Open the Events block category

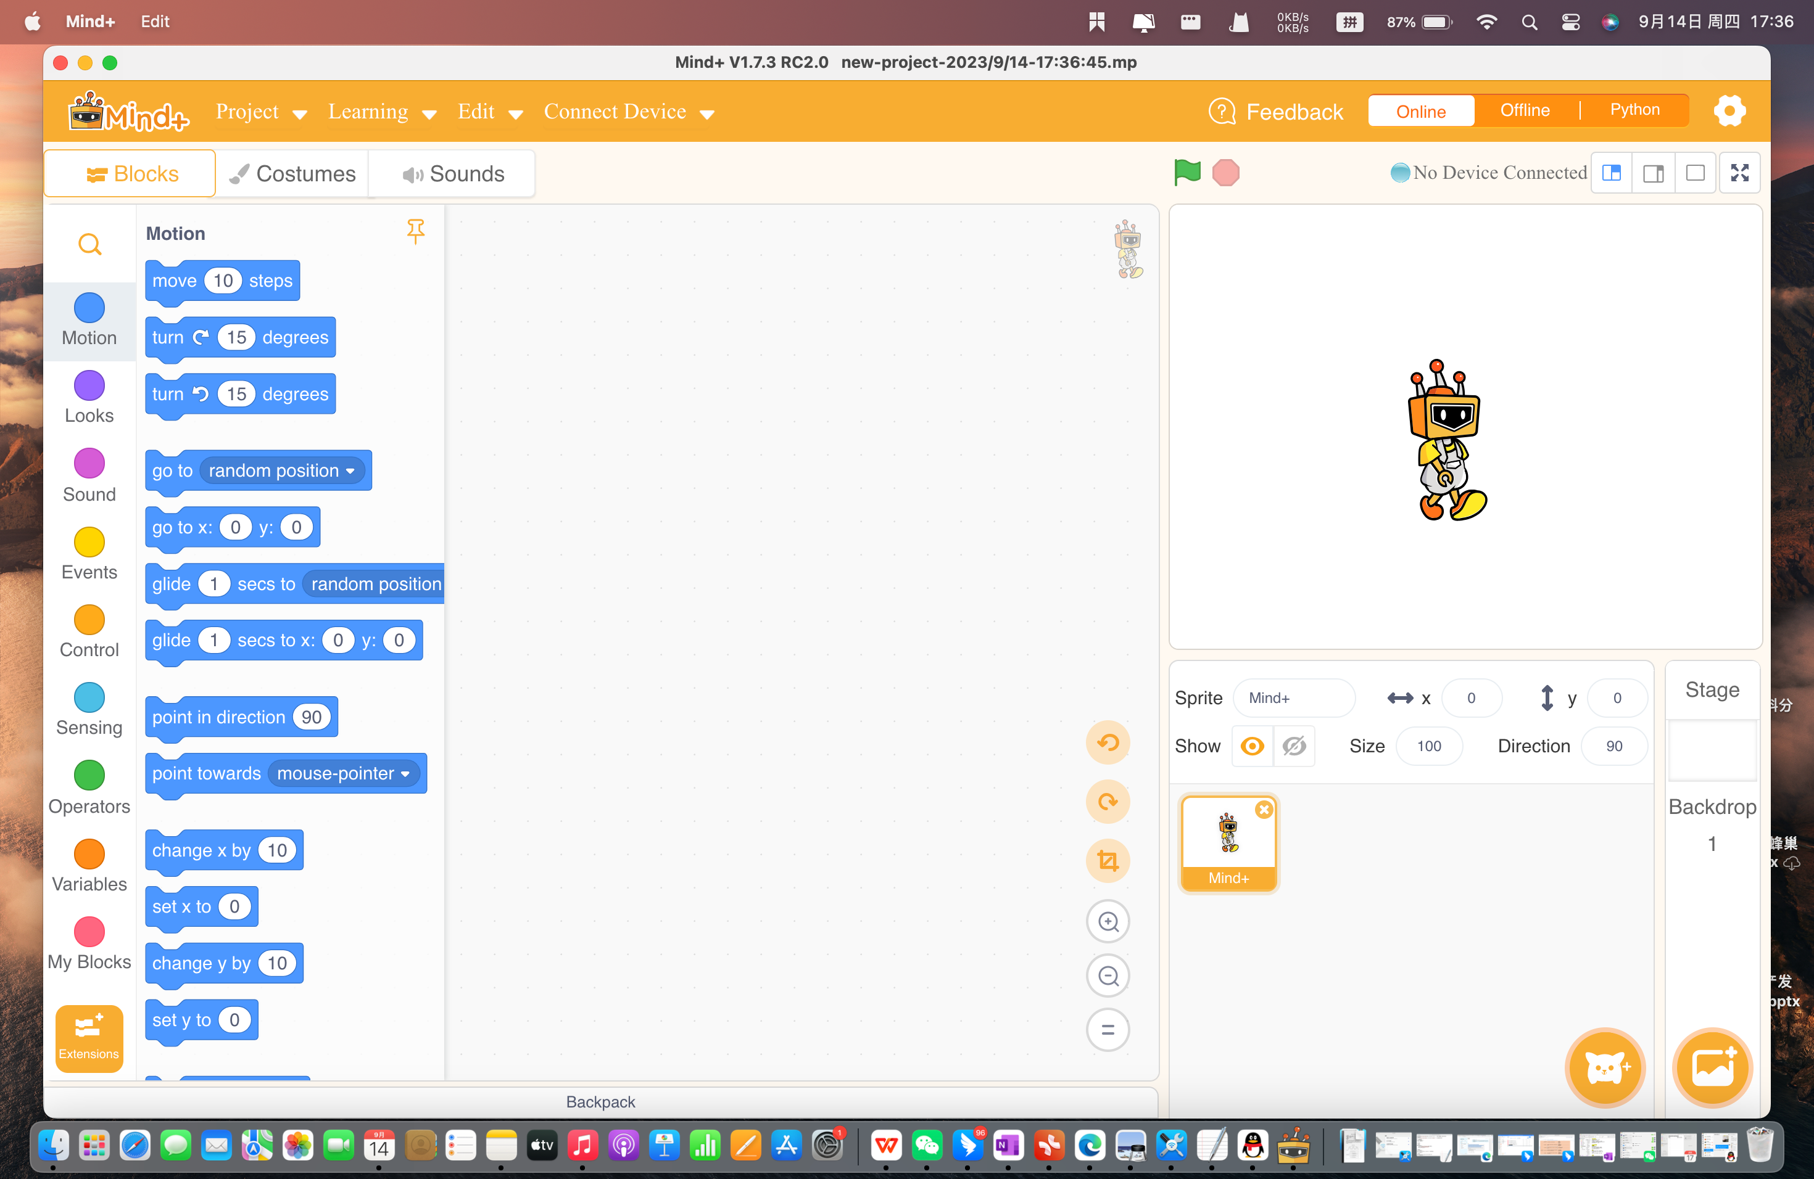[88, 554]
